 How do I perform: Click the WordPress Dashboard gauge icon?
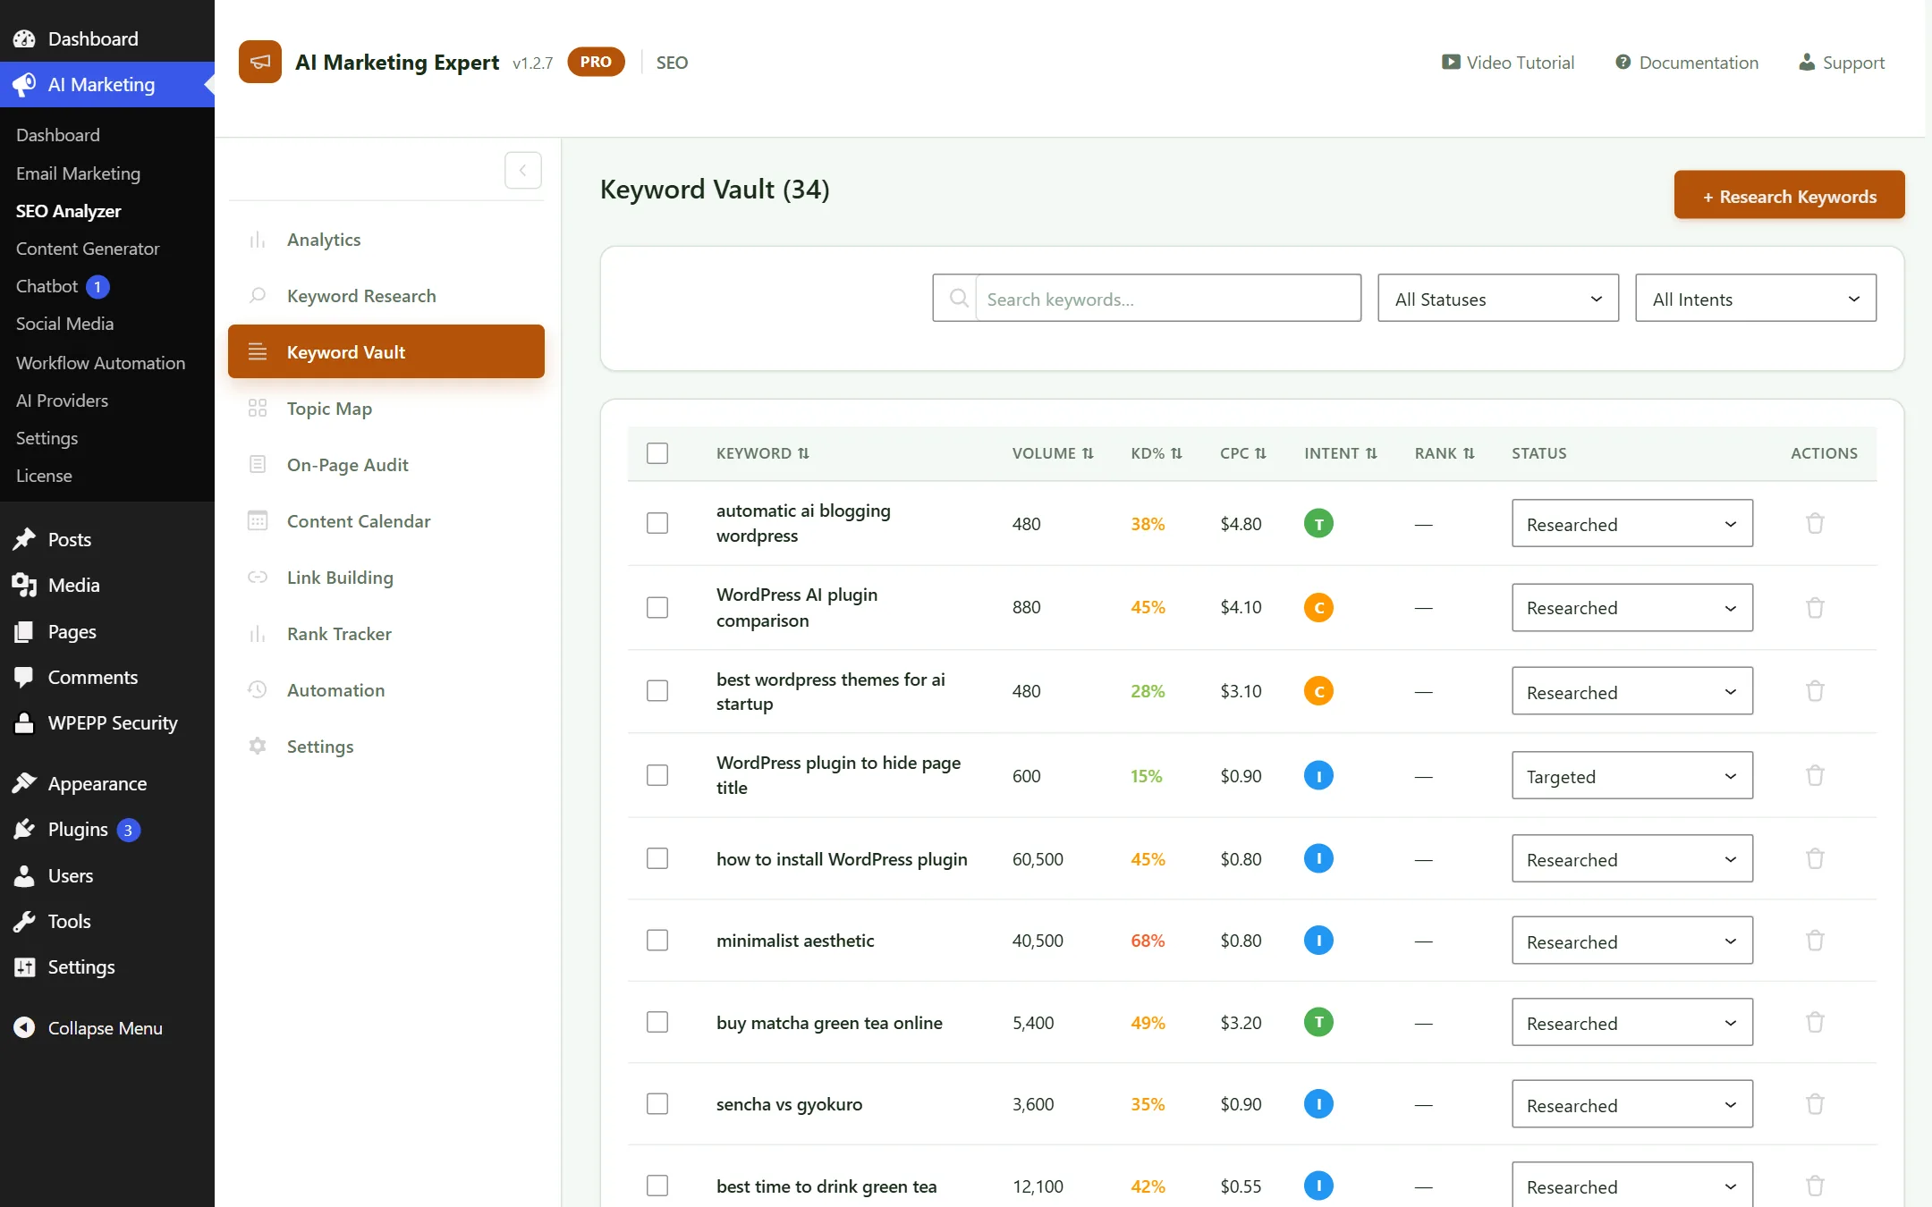pos(24,38)
